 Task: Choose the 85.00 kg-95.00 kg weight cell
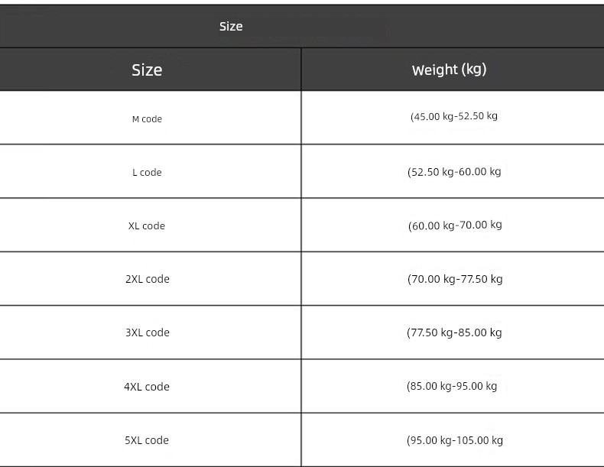(452, 386)
